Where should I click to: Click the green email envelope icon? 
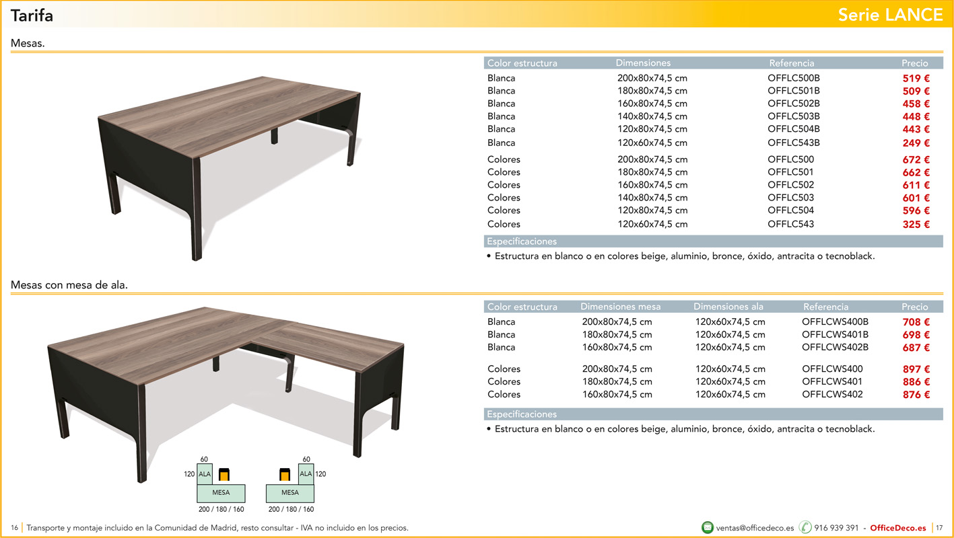click(708, 527)
